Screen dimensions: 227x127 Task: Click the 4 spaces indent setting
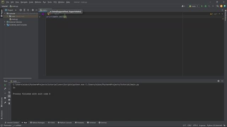[x=202, y=126]
